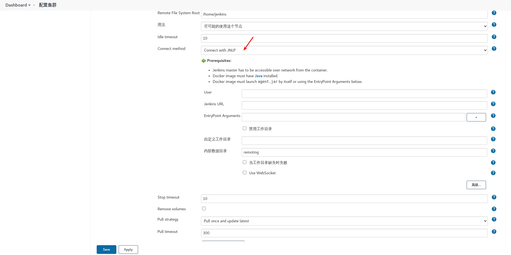Viewport: 511px width, 255px height.
Task: Select the 配置集群 breadcrumb
Action: point(47,5)
